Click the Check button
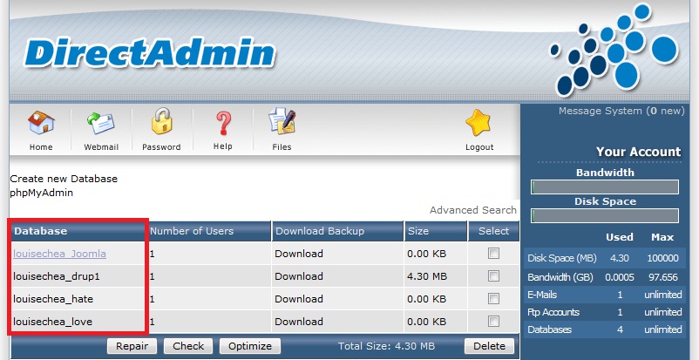Screen dimensions: 699x360 [188, 346]
